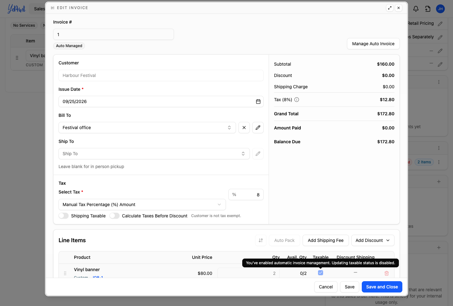Click the 2 Items badge in background
The height and width of the screenshot is (306, 453).
[424, 162]
